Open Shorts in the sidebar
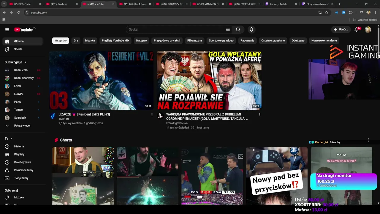This screenshot has width=380, height=214. 23,49
